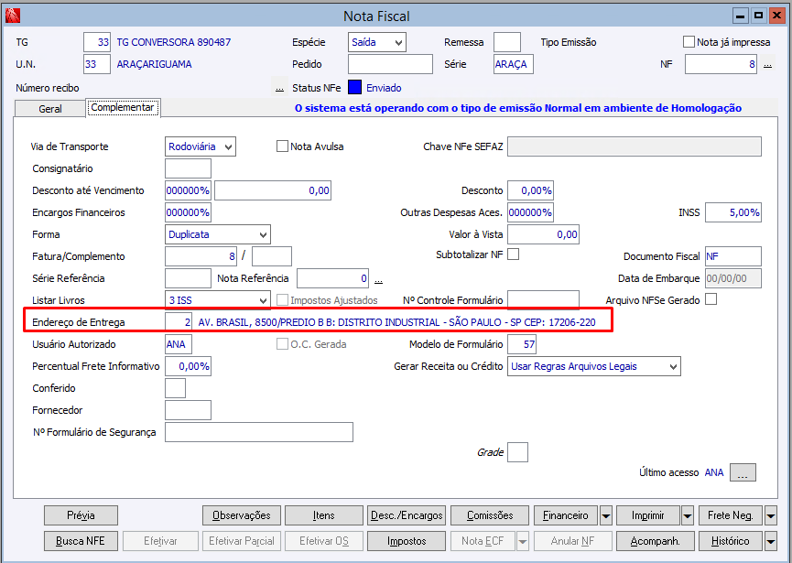This screenshot has height=563, width=792.
Task: Click the Nota ECF button
Action: [483, 541]
